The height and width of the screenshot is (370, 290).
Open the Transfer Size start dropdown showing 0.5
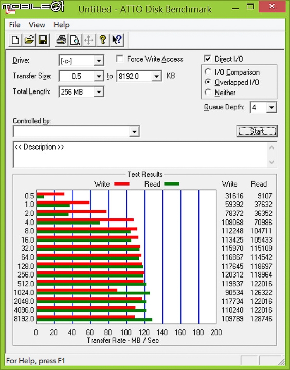tap(99, 76)
